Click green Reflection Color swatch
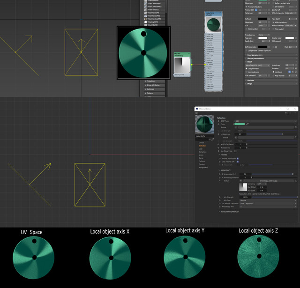 click(x=240, y=124)
